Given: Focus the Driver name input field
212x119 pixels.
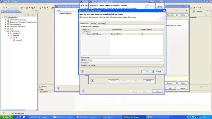Looking at the screenshot, I should coord(122,60).
